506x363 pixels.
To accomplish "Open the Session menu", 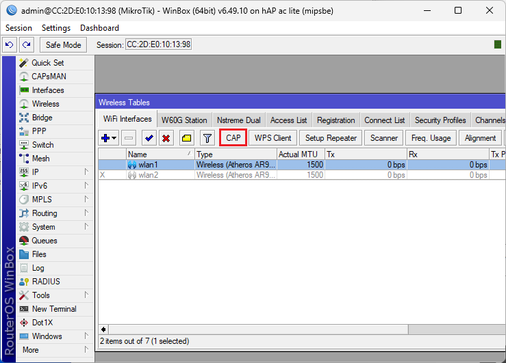I will [x=18, y=28].
